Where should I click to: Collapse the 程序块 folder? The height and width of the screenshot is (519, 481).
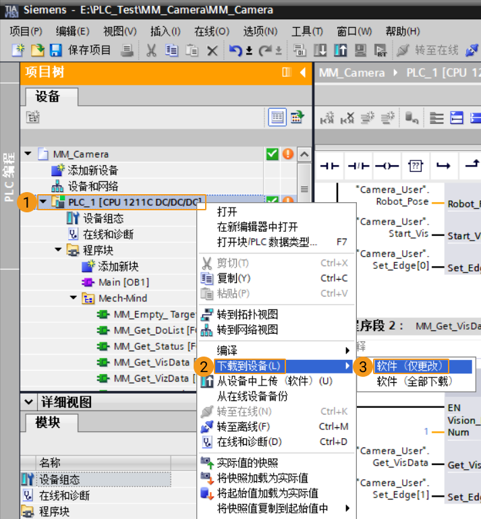pyautogui.click(x=58, y=249)
